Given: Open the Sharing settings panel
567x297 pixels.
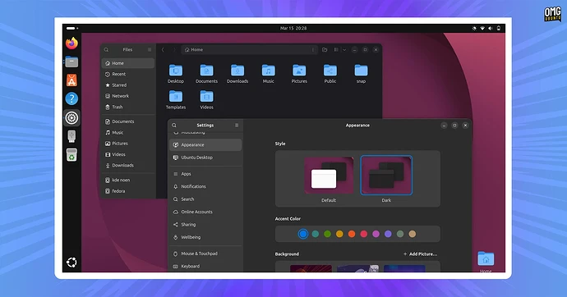Looking at the screenshot, I should (205, 225).
